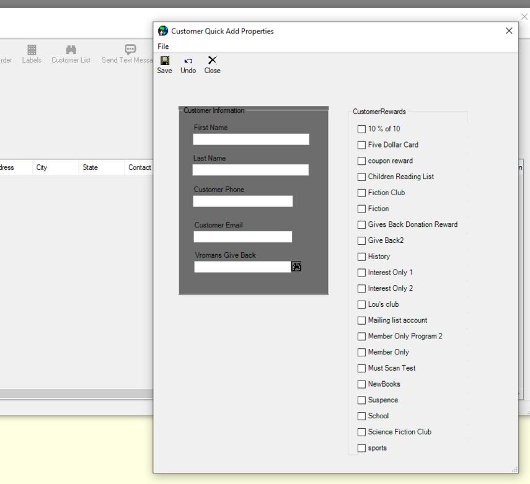This screenshot has height=484, width=530.
Task: Toggle the coupon reward checkbox
Action: pyautogui.click(x=361, y=161)
